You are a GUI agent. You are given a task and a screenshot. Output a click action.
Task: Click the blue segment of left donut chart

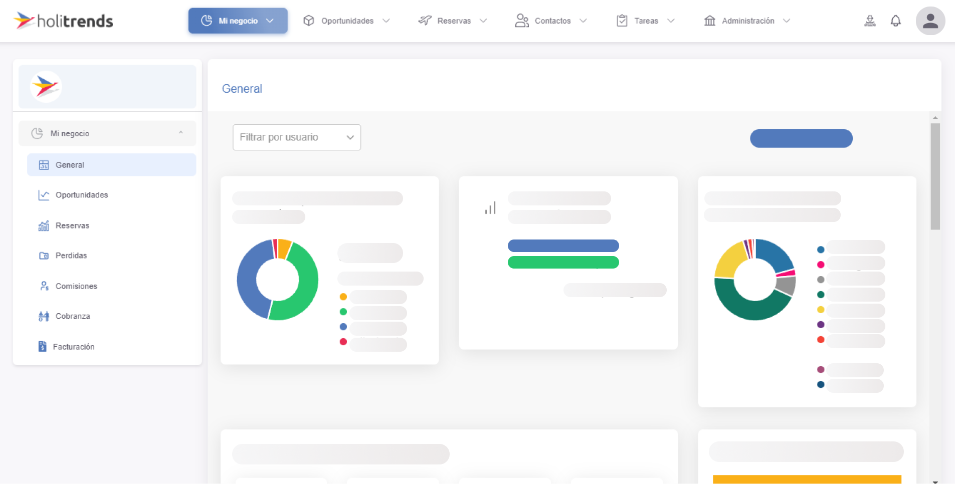[x=247, y=280]
